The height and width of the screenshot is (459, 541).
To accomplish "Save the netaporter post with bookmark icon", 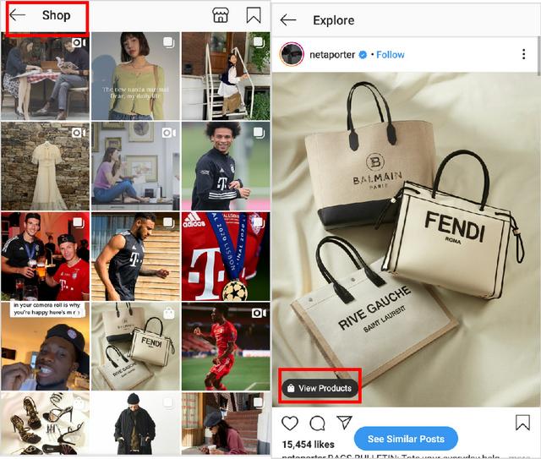I will [x=522, y=423].
